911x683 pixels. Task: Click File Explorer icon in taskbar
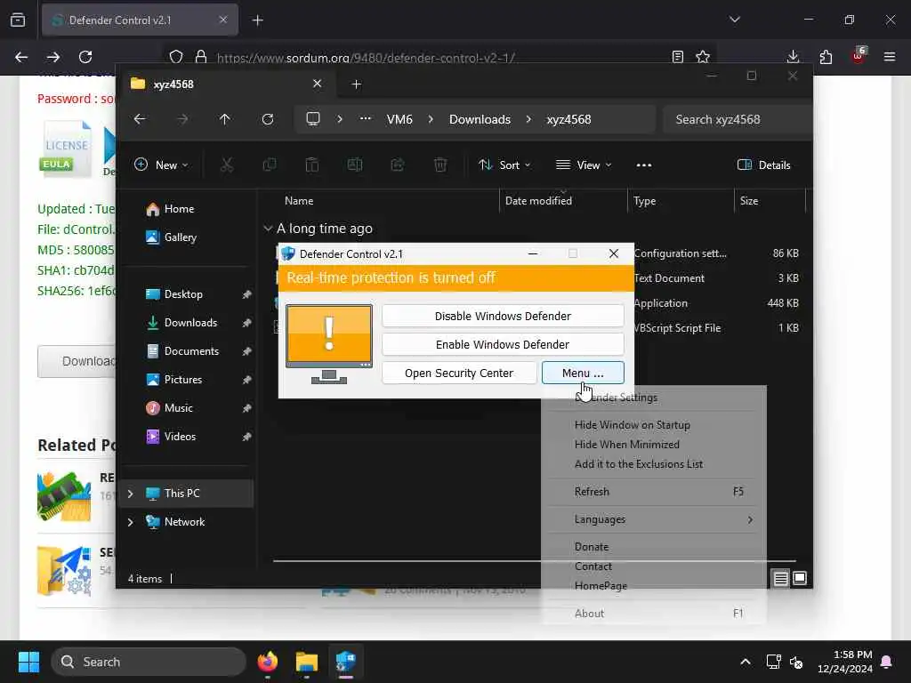pyautogui.click(x=306, y=662)
